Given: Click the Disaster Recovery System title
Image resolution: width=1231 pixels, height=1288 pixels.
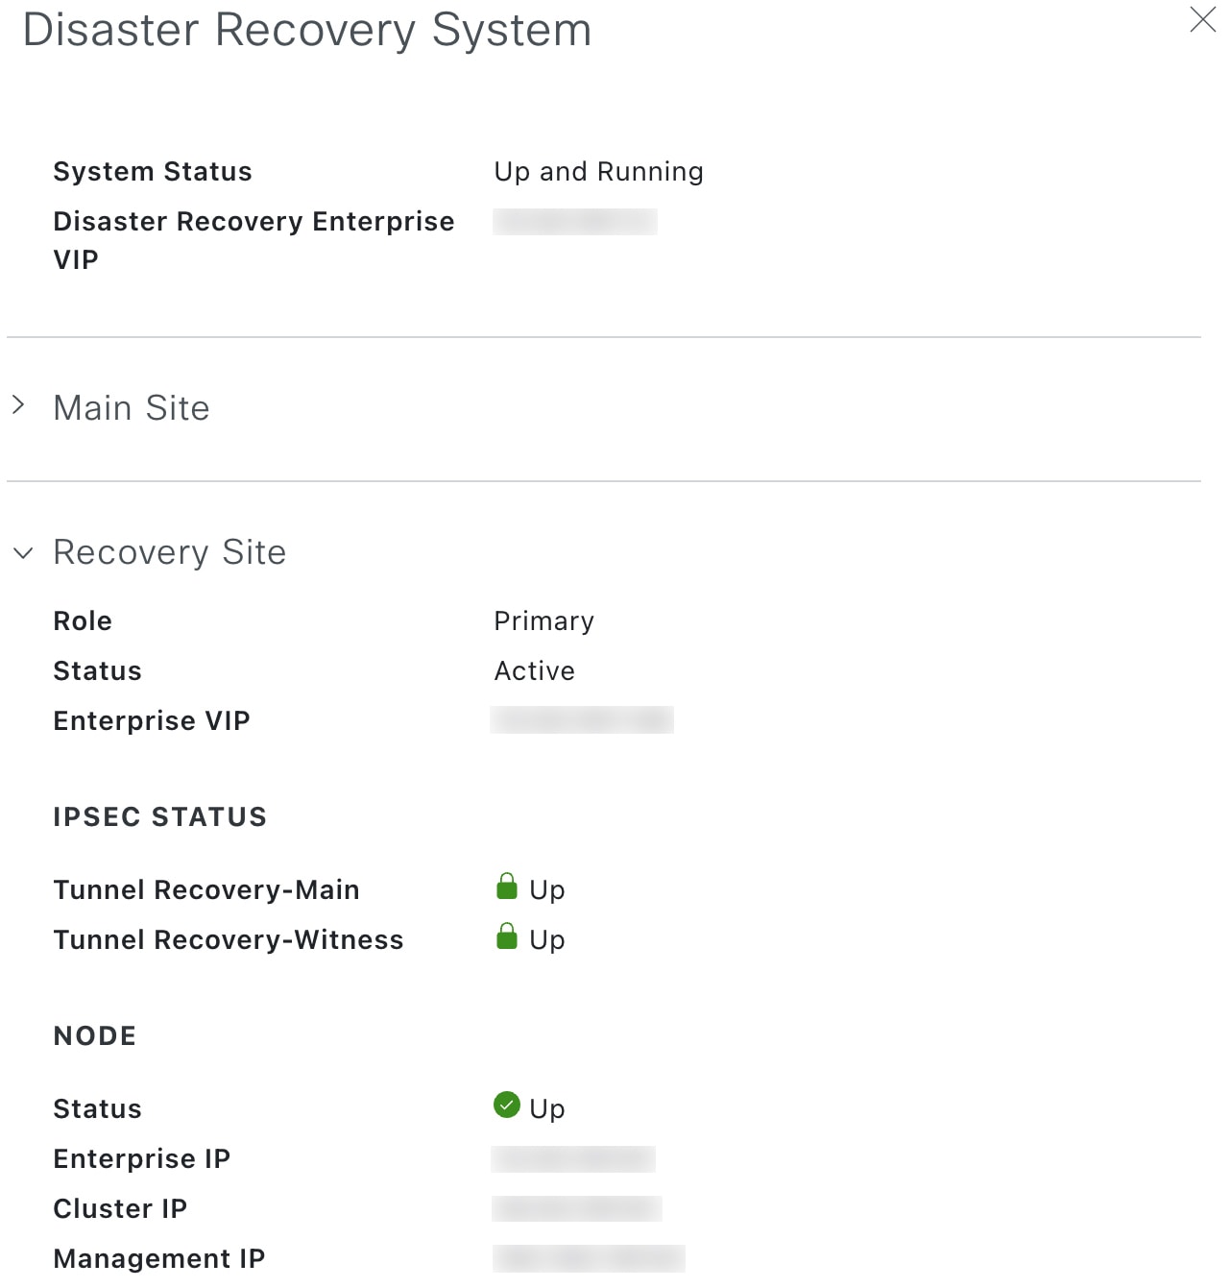Looking at the screenshot, I should point(307,30).
